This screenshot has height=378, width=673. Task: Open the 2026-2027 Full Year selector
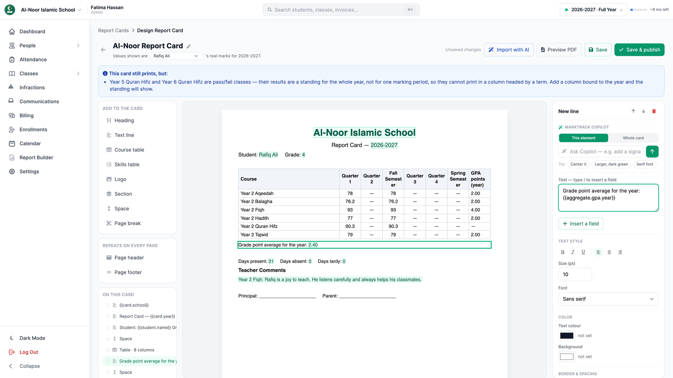[594, 10]
